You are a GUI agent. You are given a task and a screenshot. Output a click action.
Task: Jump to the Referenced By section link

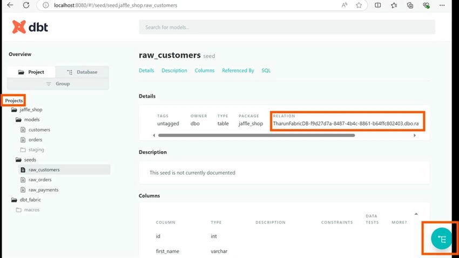coord(238,71)
